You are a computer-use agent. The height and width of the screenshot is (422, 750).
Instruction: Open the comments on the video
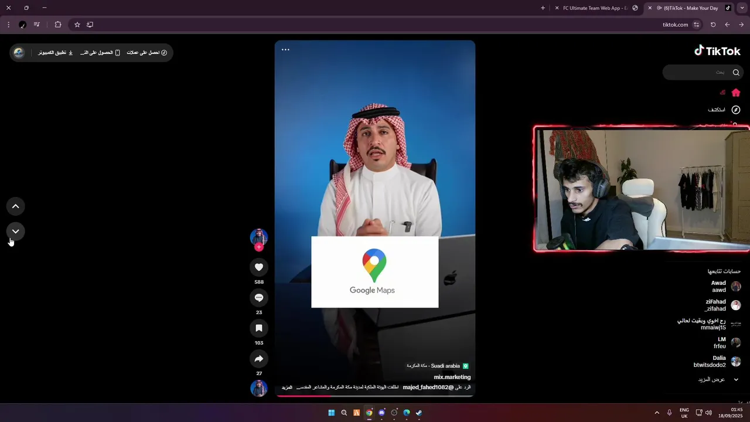pyautogui.click(x=259, y=298)
